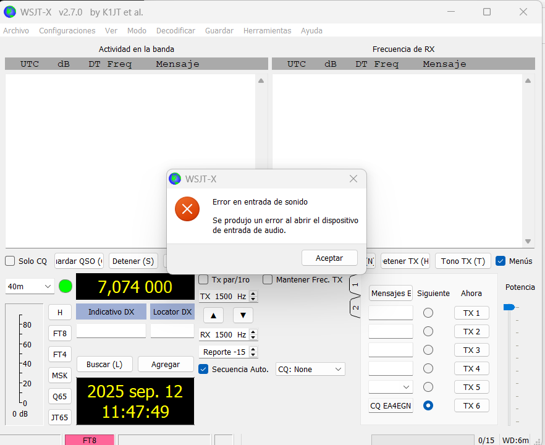This screenshot has height=445, width=545.
Task: Send TX 6 message now
Action: 471,405
